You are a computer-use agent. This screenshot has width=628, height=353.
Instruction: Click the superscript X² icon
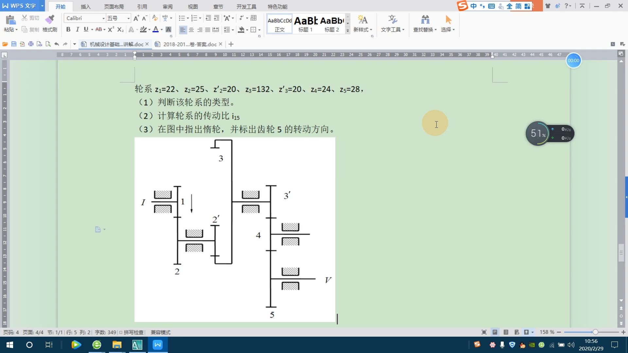pyautogui.click(x=111, y=29)
